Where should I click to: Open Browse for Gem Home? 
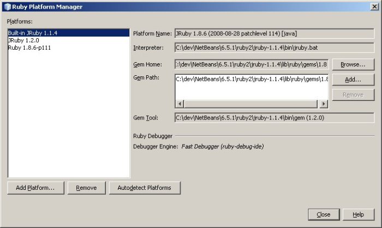353,64
